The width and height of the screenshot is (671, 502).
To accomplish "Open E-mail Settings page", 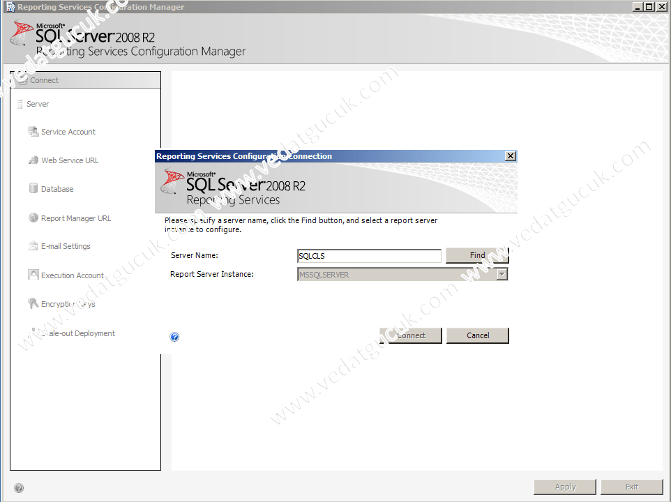I will [66, 246].
